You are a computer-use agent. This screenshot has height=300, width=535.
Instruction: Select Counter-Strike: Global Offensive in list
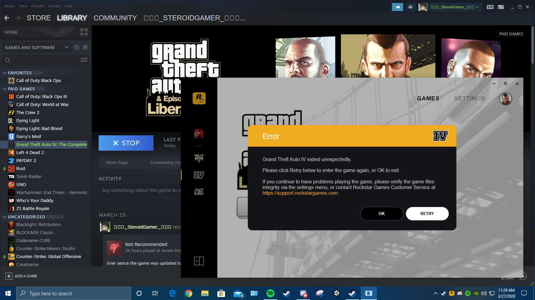(45, 257)
